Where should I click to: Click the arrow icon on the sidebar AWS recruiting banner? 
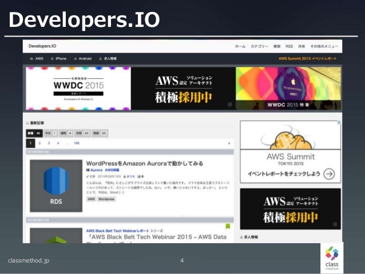point(335,224)
